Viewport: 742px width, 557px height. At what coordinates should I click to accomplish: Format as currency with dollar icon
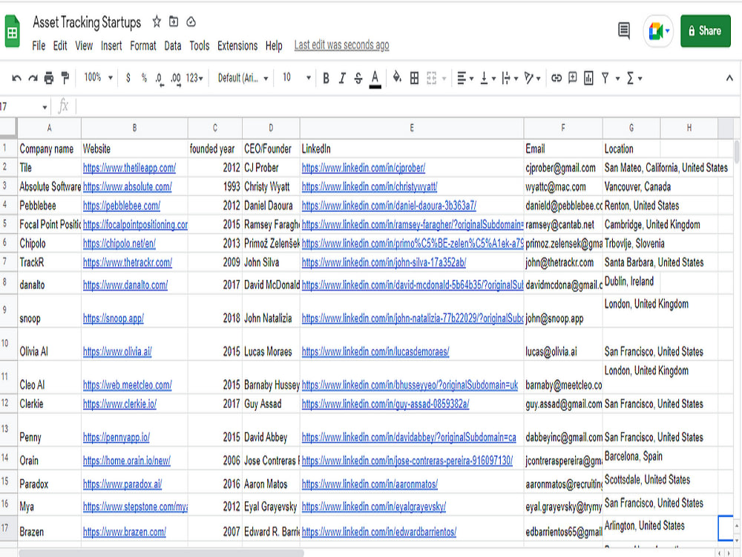pos(128,78)
